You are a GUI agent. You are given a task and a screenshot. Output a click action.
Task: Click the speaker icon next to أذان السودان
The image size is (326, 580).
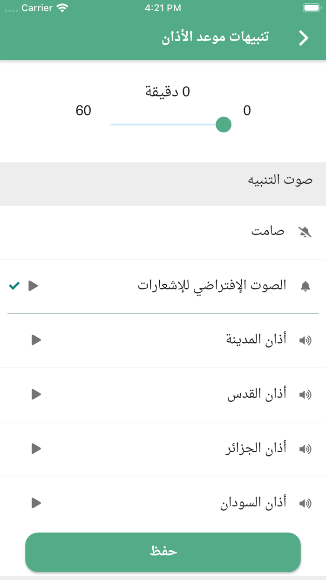(305, 503)
